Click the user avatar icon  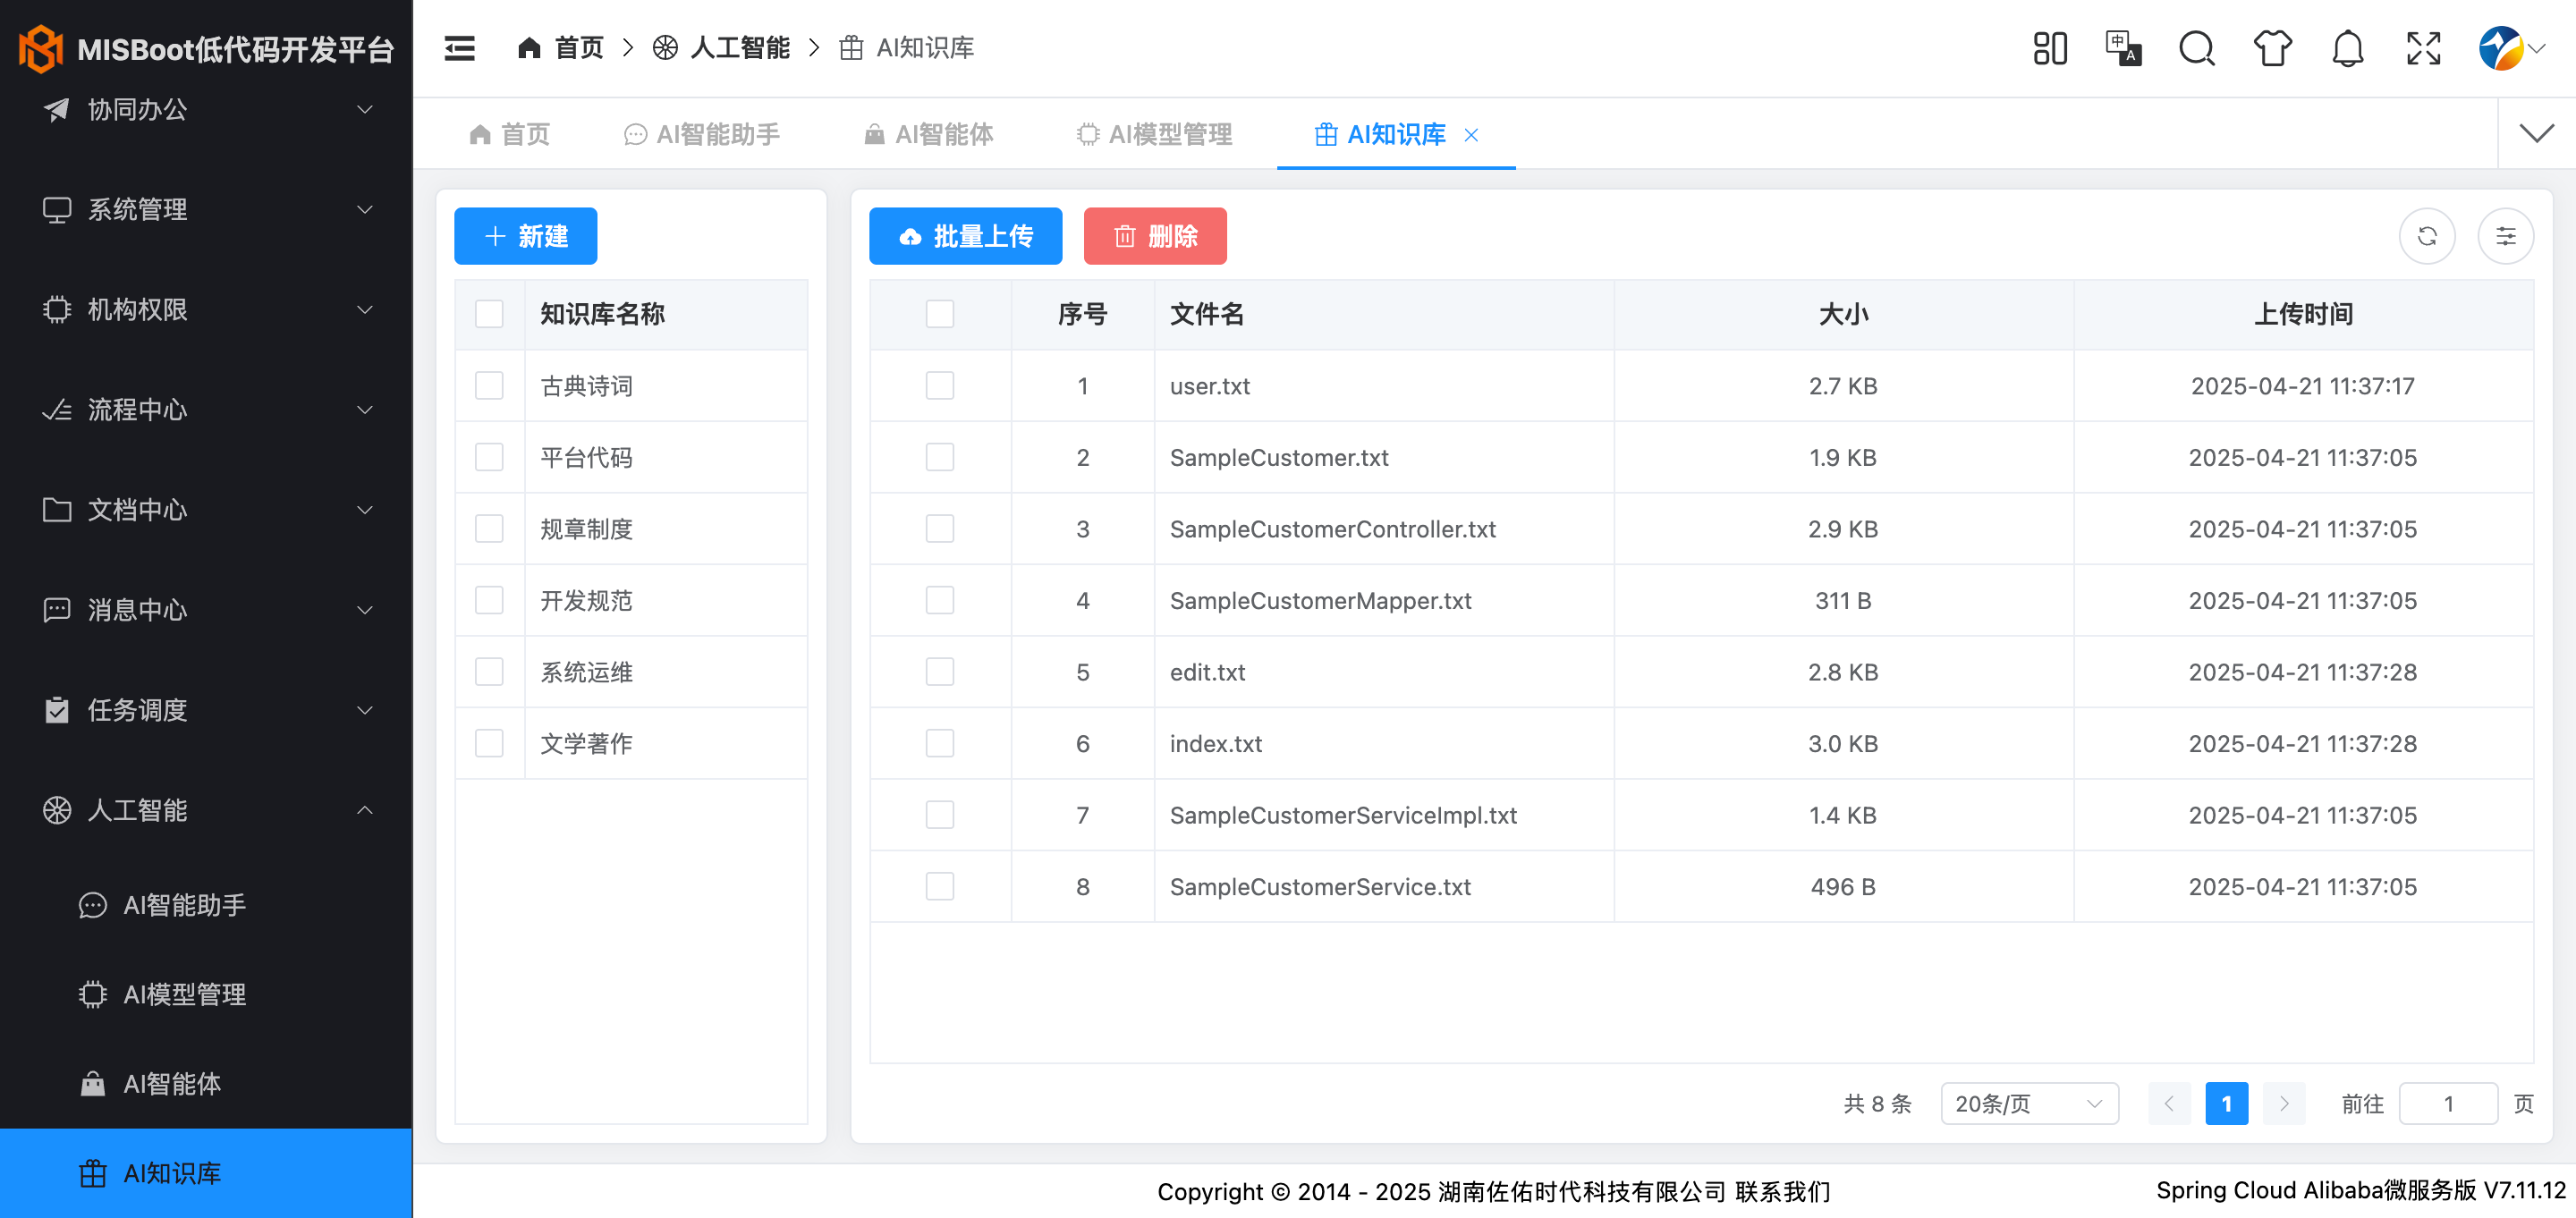[2500, 48]
